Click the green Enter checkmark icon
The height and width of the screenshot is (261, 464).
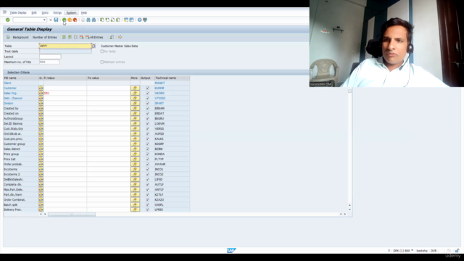point(8,20)
